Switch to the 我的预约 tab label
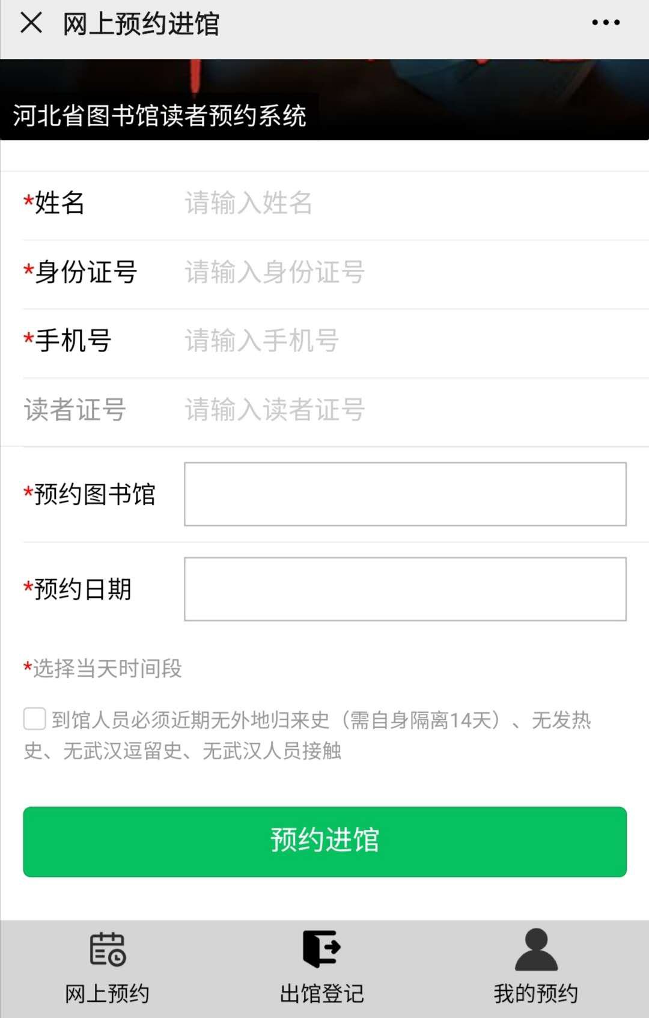The image size is (649, 1018). pyautogui.click(x=536, y=994)
